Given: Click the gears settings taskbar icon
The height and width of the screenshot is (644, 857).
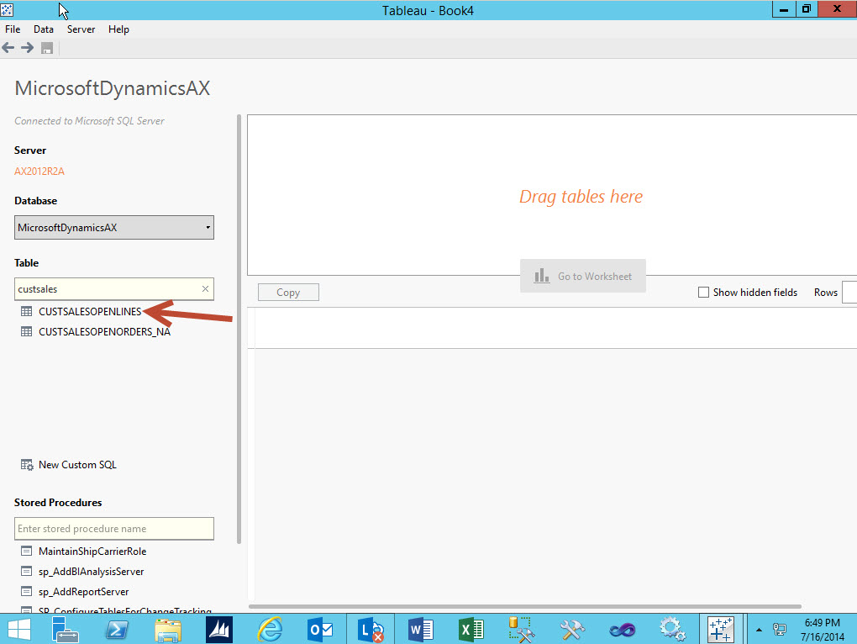Looking at the screenshot, I should click(672, 630).
